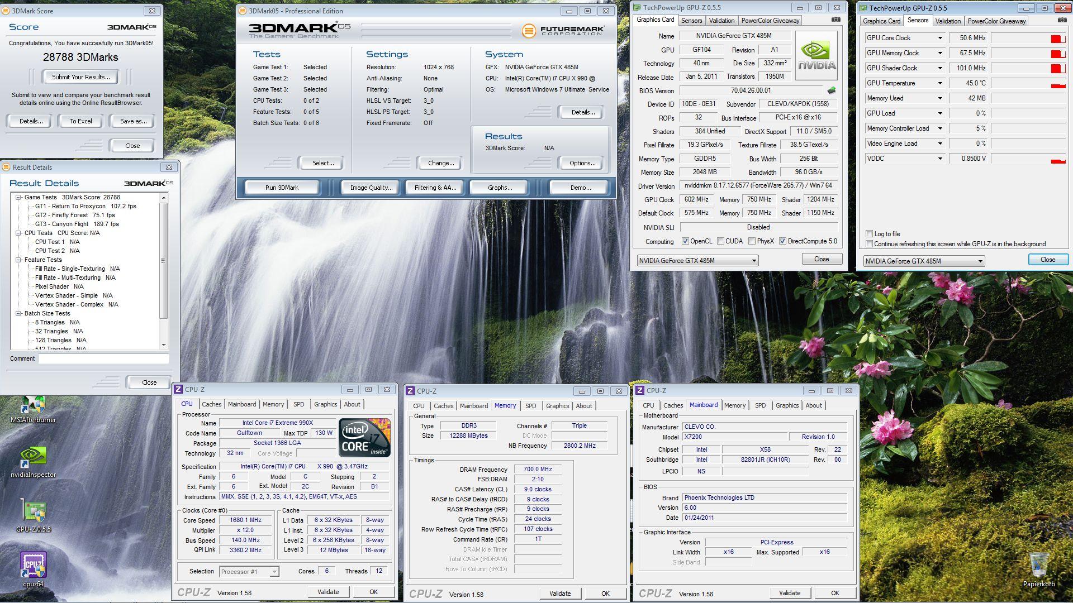This screenshot has width=1073, height=603.
Task: Click the To Excel button
Action: point(80,121)
